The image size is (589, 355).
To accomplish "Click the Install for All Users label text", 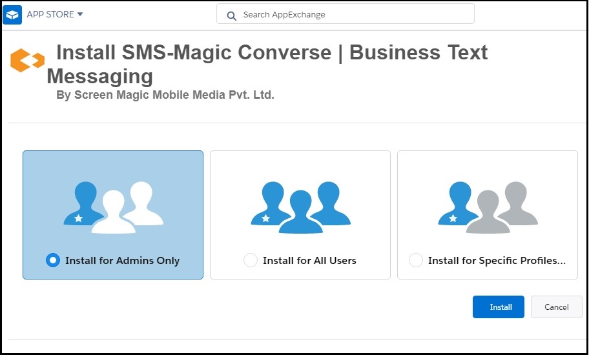I will (x=309, y=260).
